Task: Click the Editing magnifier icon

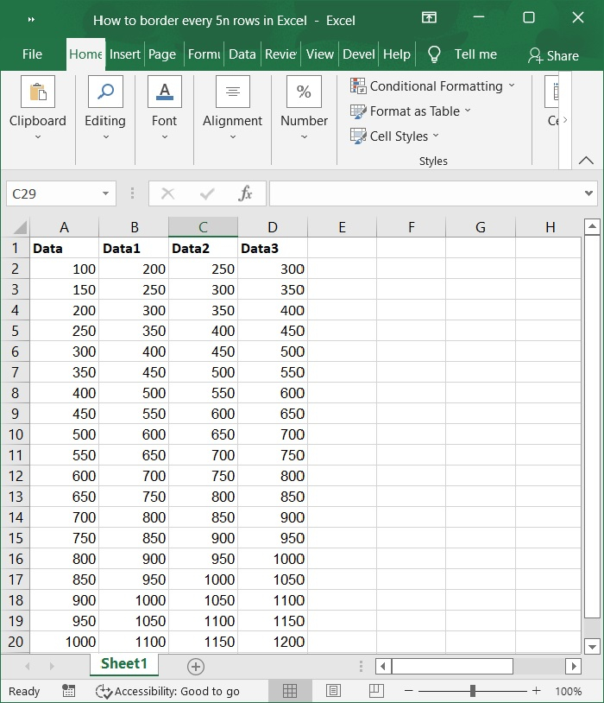Action: click(x=105, y=92)
